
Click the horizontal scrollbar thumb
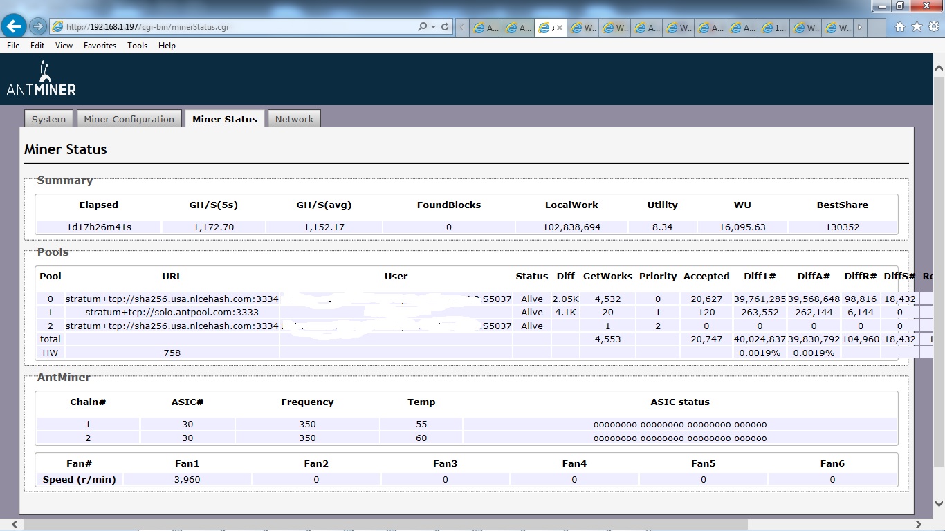pyautogui.click(x=386, y=525)
